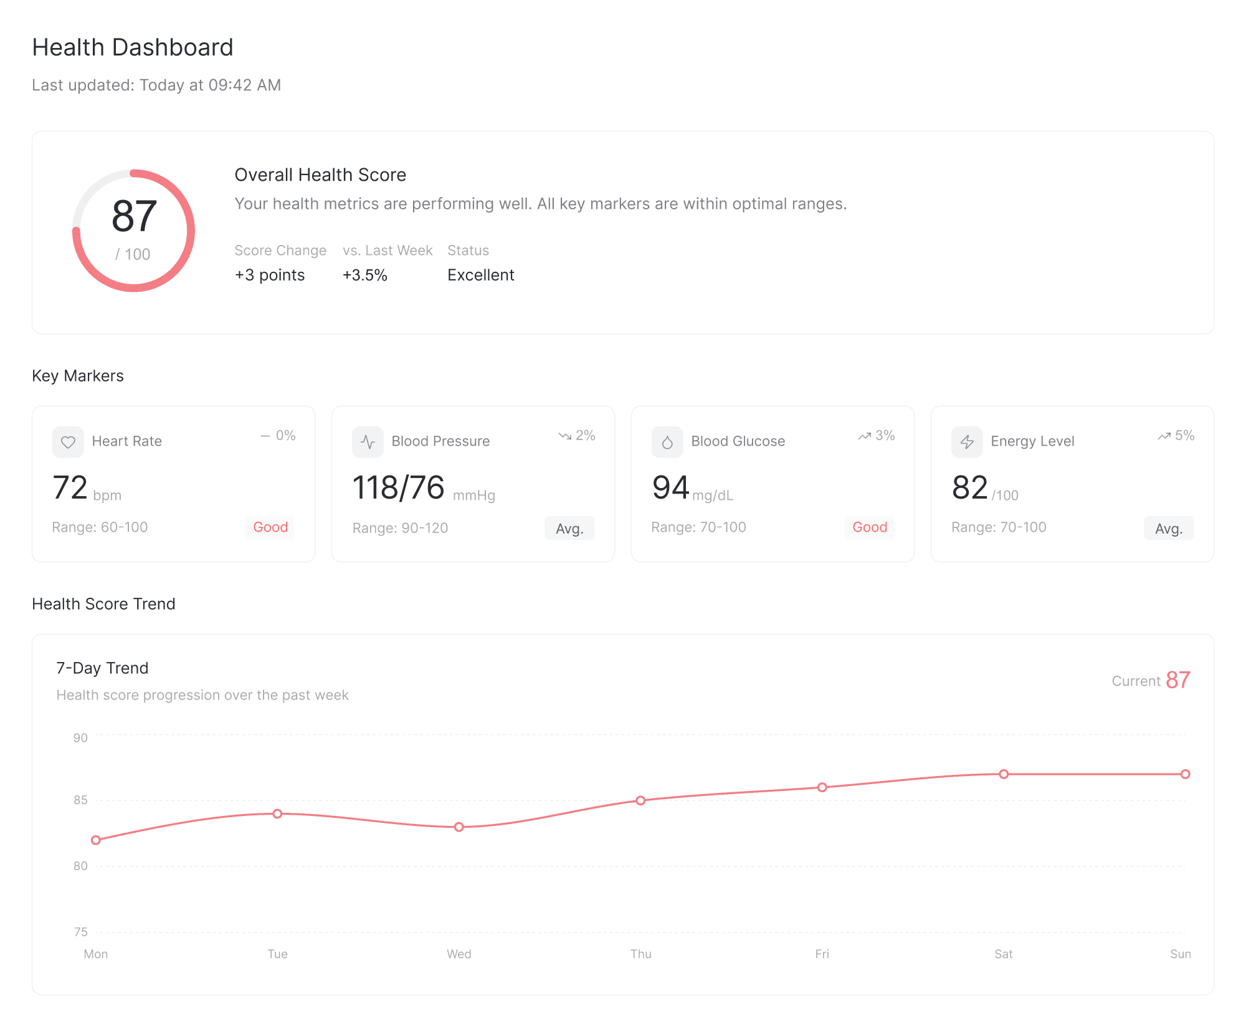
Task: Click the circular health score progress ring
Action: 134,229
